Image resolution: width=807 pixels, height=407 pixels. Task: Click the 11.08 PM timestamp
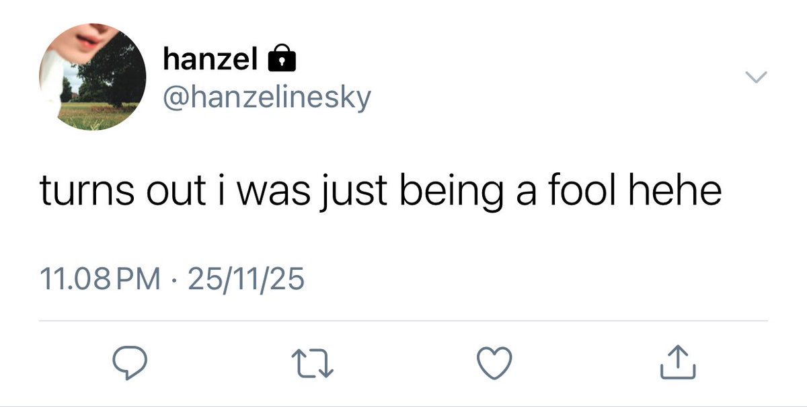(x=101, y=279)
